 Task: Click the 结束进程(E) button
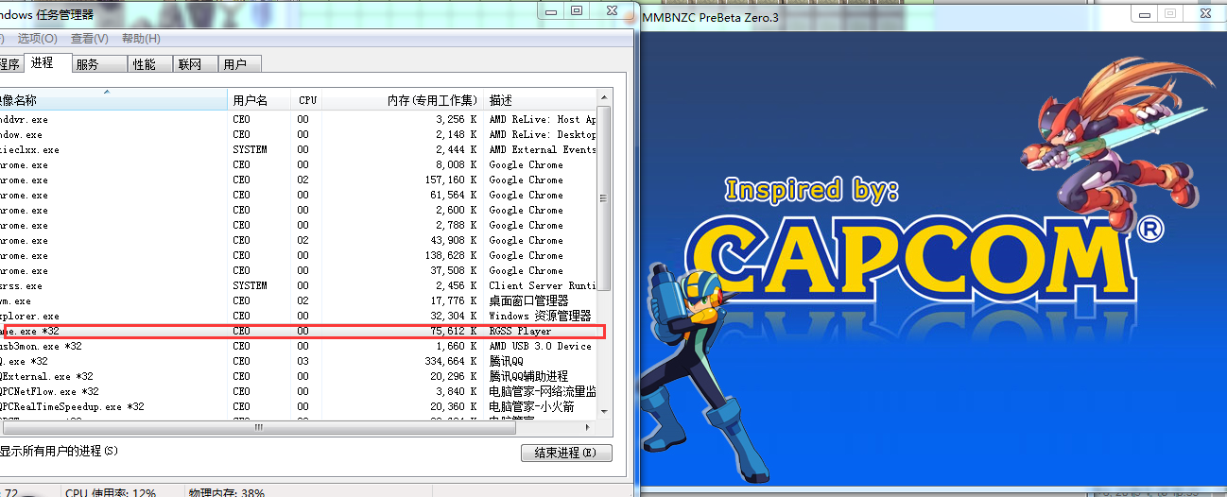(566, 453)
